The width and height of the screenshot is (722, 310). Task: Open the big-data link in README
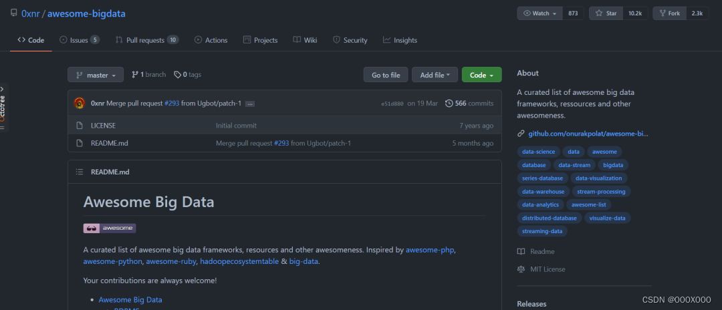tap(304, 261)
